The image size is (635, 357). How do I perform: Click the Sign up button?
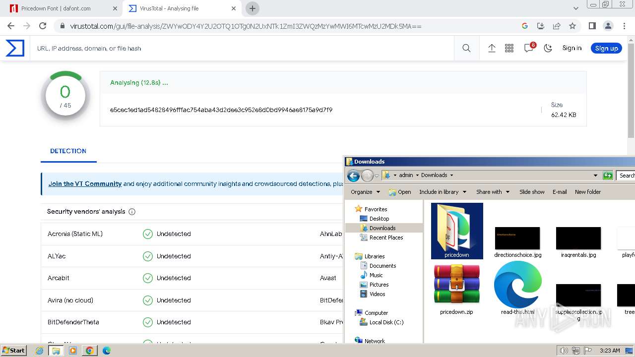(606, 48)
